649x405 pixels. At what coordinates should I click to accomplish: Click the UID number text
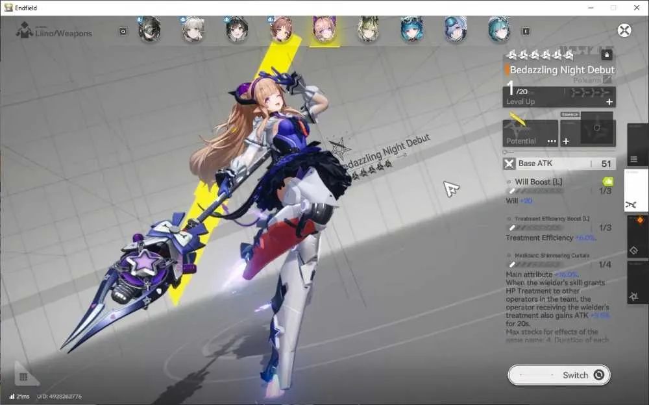click(x=59, y=397)
